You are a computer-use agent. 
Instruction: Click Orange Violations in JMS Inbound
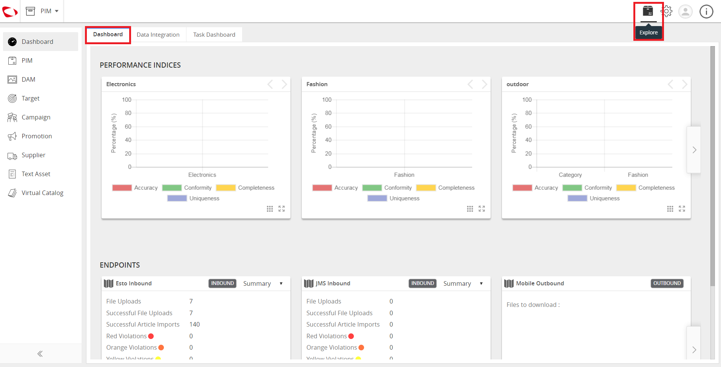coord(335,347)
